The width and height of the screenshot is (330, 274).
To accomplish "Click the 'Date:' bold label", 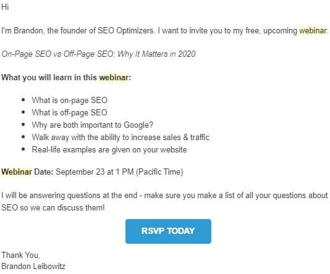I will click(x=44, y=172).
